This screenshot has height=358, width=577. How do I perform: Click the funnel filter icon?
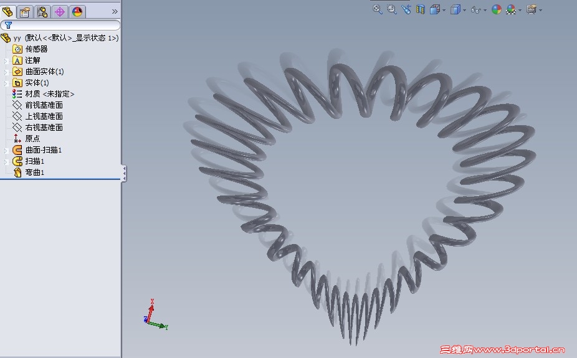coord(8,25)
